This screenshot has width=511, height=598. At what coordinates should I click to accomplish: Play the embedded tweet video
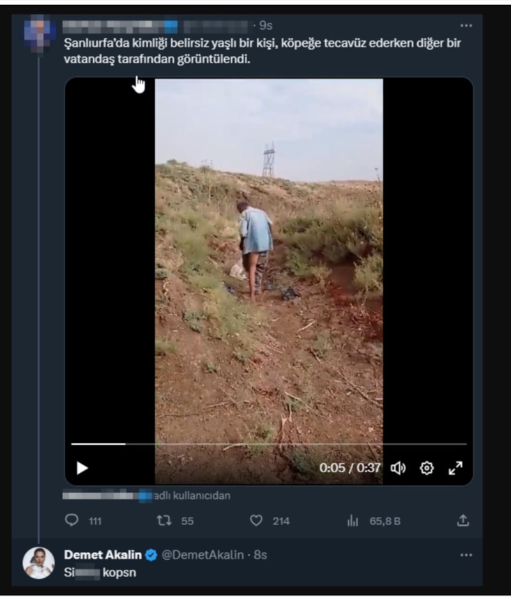(x=82, y=468)
